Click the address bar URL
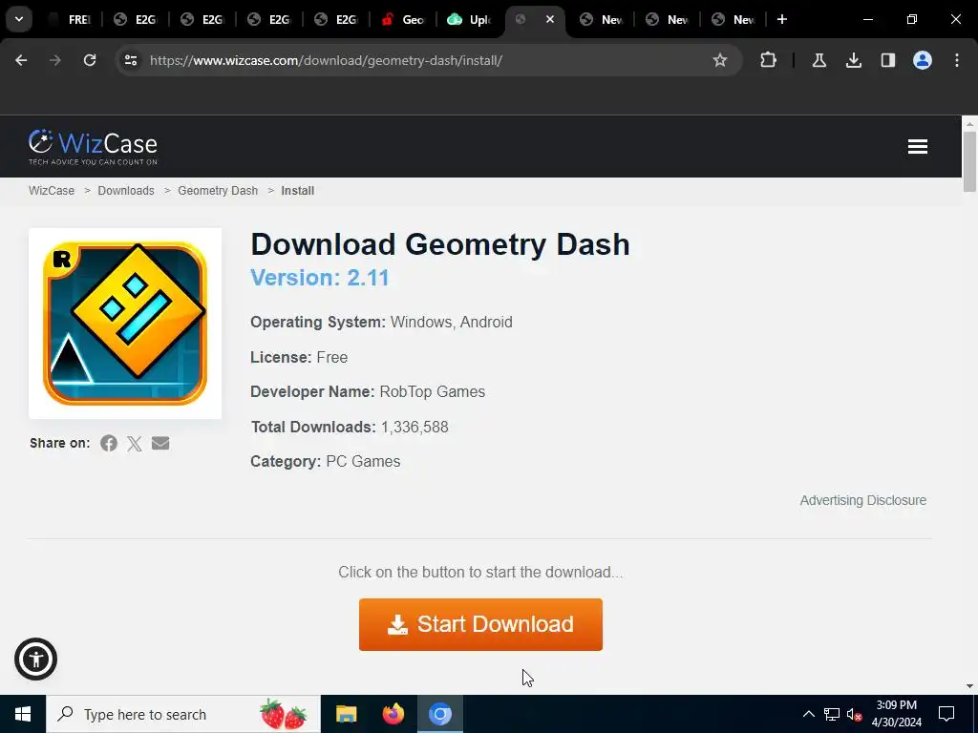Image resolution: width=978 pixels, height=733 pixels. [x=327, y=60]
